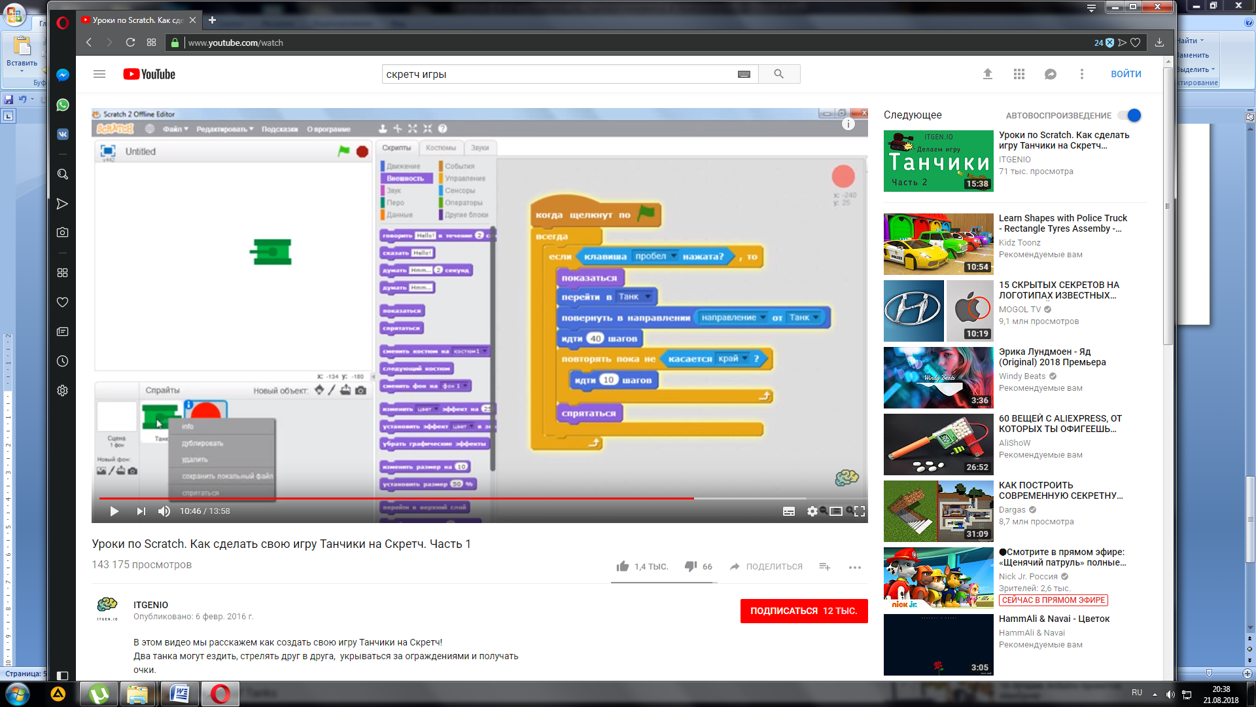The image size is (1256, 707).
Task: Skip to the next video
Action: tap(141, 511)
